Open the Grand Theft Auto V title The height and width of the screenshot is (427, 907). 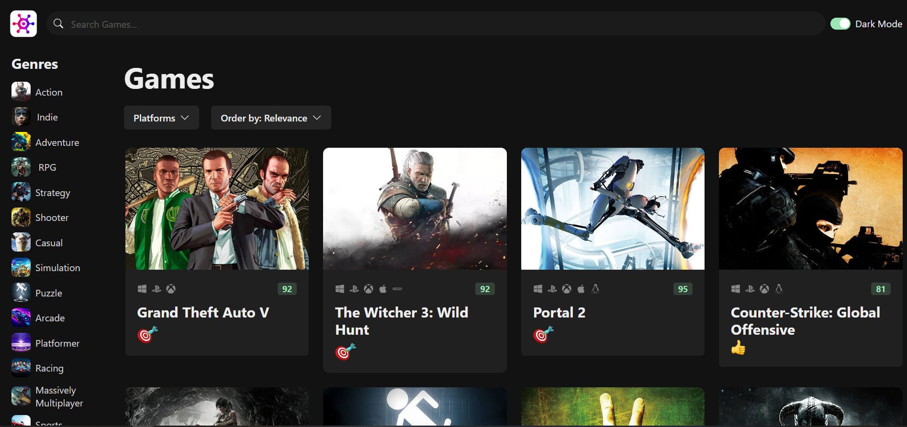point(203,312)
